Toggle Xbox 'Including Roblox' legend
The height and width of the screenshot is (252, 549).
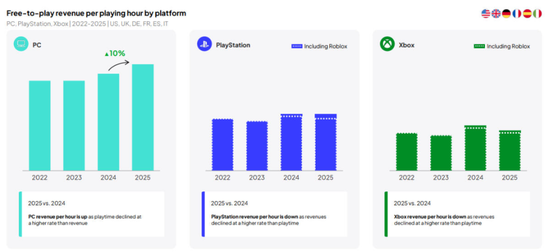point(502,46)
